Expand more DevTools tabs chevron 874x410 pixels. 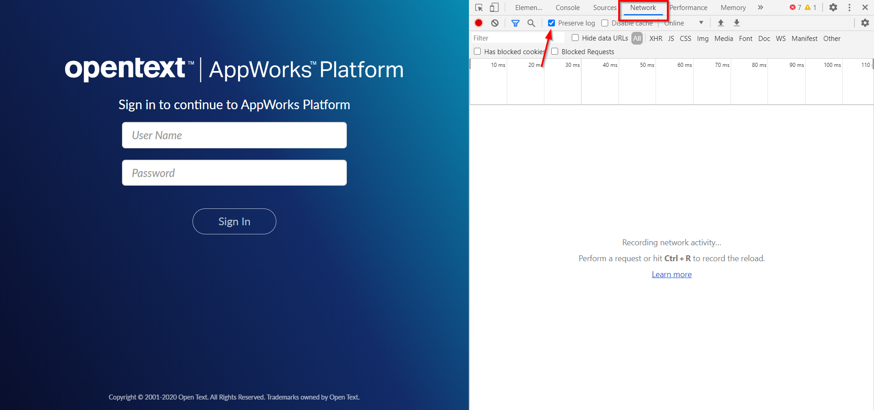[x=760, y=8]
